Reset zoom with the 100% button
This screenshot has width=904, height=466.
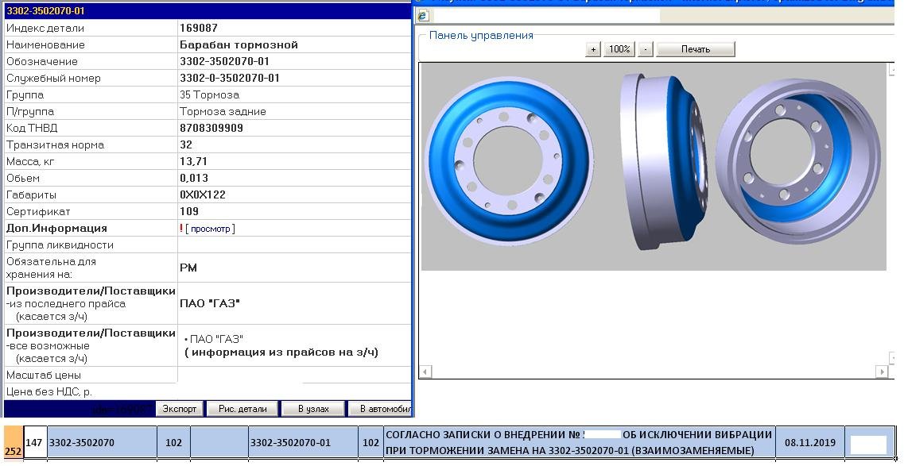coord(619,49)
